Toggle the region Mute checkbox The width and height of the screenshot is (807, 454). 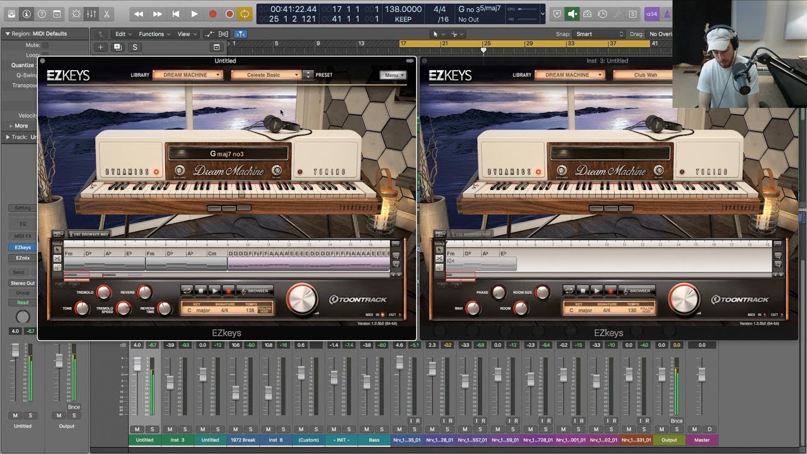point(45,45)
